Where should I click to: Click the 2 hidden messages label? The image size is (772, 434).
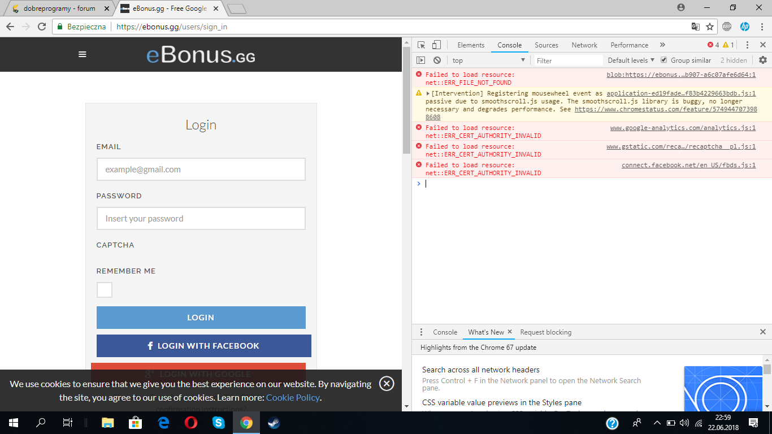click(734, 60)
